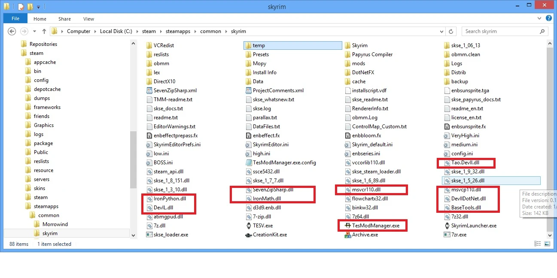Open the Share ribbon tab
The height and width of the screenshot is (278, 557).
(x=64, y=18)
